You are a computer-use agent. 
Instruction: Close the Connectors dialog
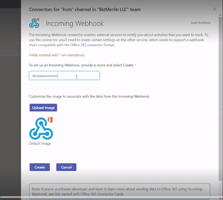click(215, 9)
